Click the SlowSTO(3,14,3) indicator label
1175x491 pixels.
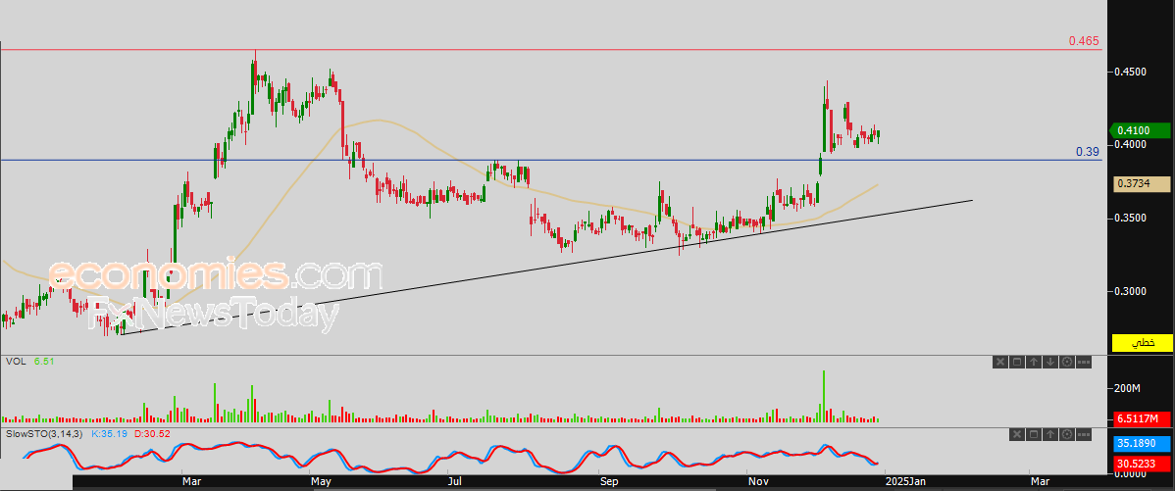44,433
